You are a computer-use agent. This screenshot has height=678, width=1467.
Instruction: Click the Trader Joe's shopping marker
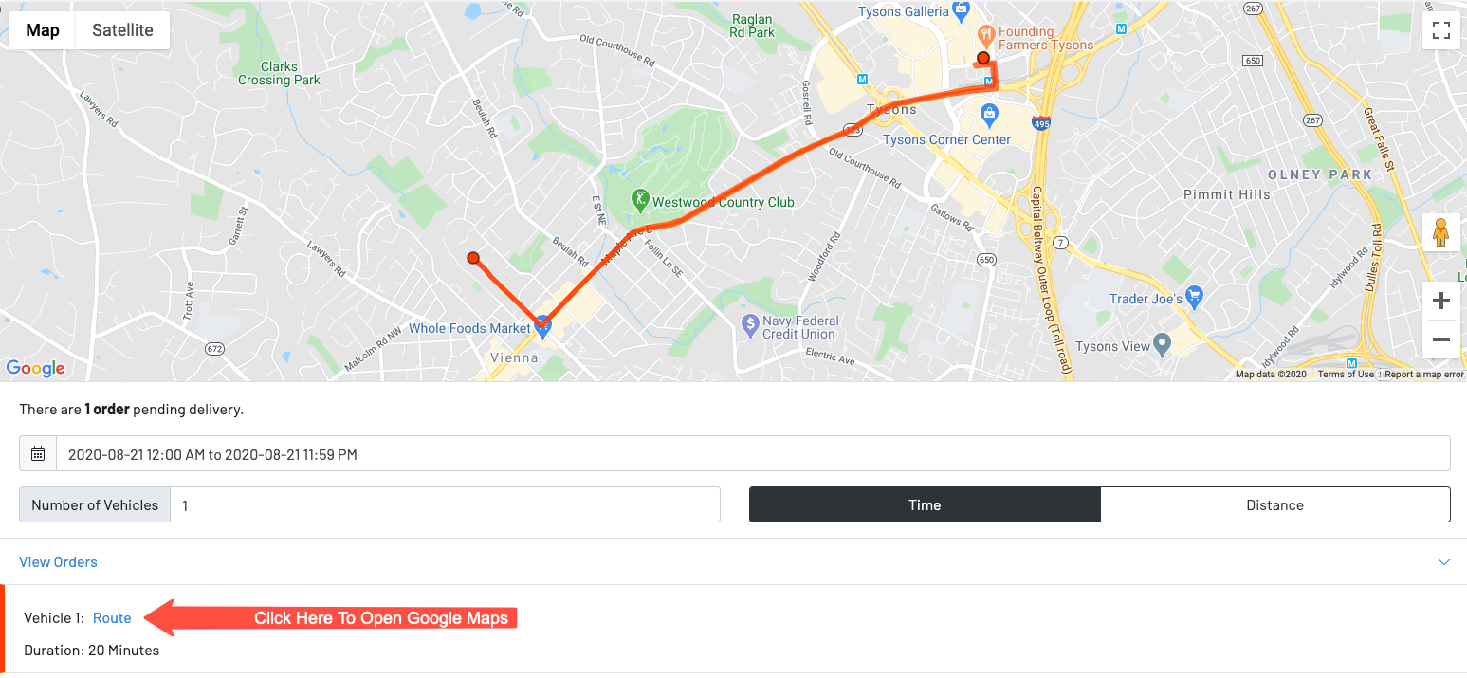click(1194, 297)
